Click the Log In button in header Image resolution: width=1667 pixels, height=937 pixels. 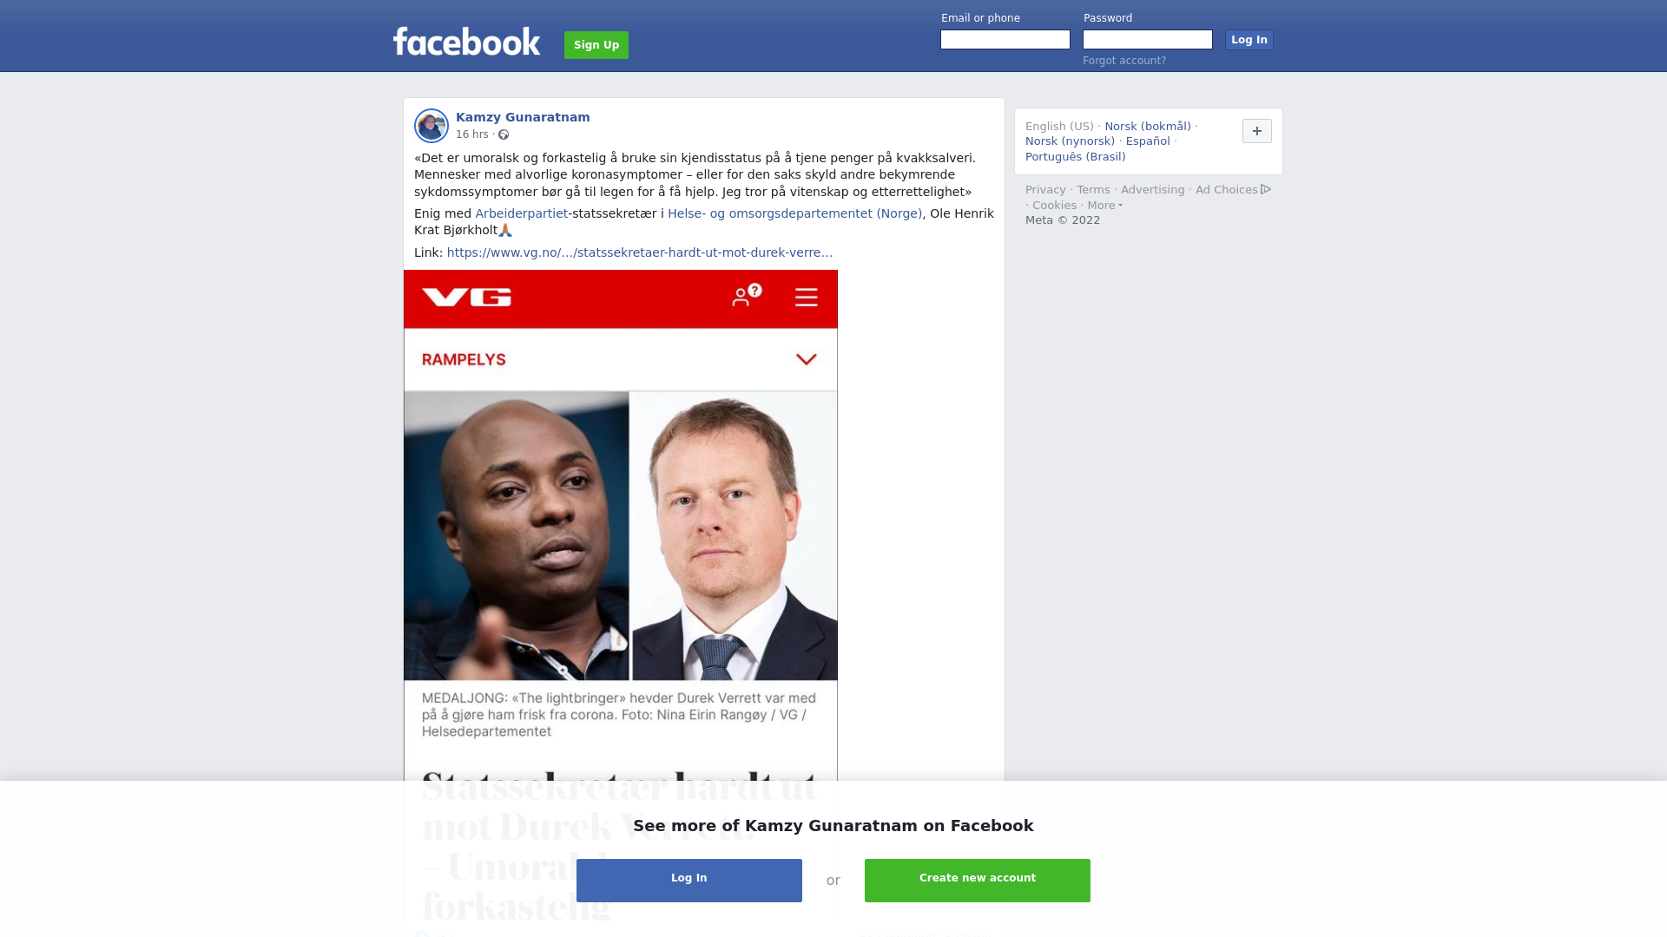click(x=1249, y=40)
